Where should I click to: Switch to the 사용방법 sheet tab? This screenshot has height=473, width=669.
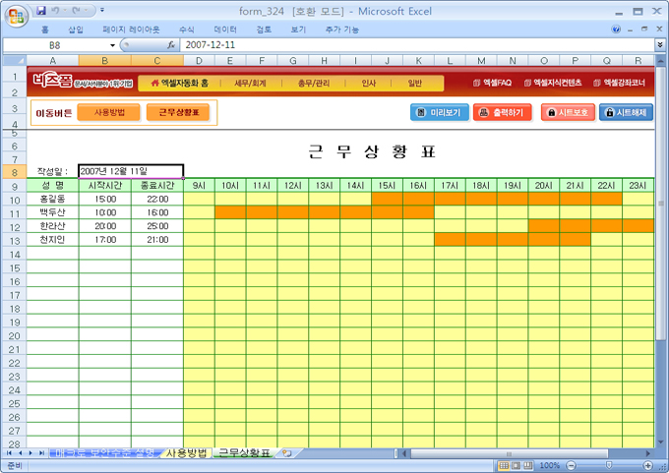click(186, 452)
